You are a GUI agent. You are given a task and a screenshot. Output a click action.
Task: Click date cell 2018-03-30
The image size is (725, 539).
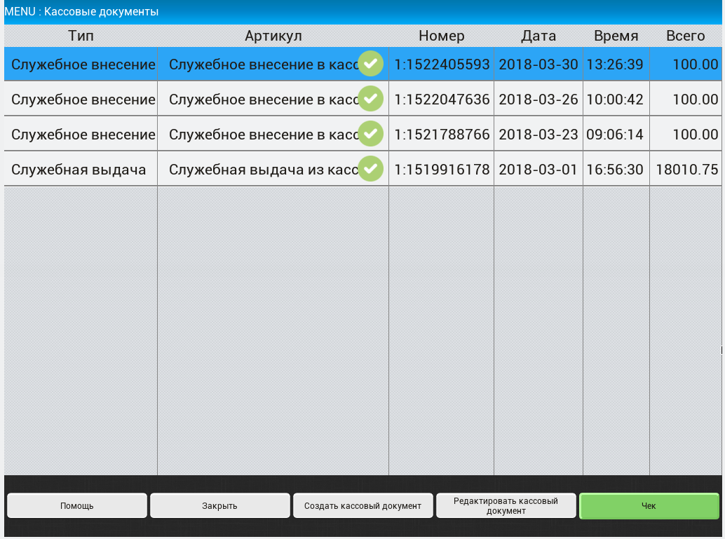pos(538,64)
